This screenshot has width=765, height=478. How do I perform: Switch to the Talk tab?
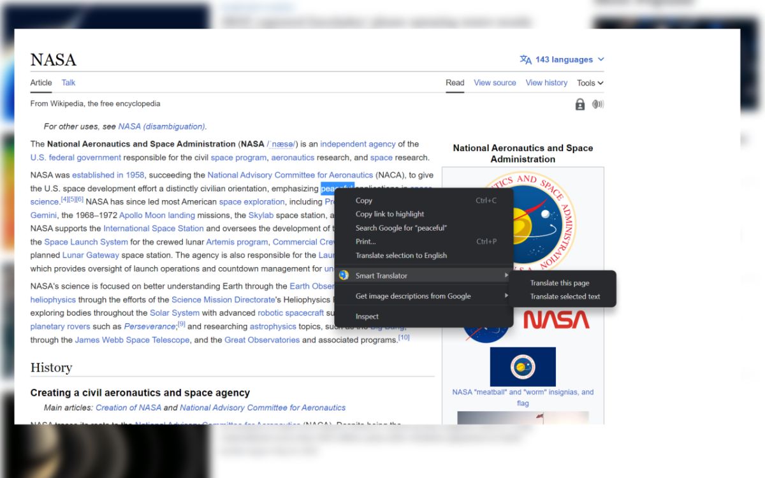(68, 83)
